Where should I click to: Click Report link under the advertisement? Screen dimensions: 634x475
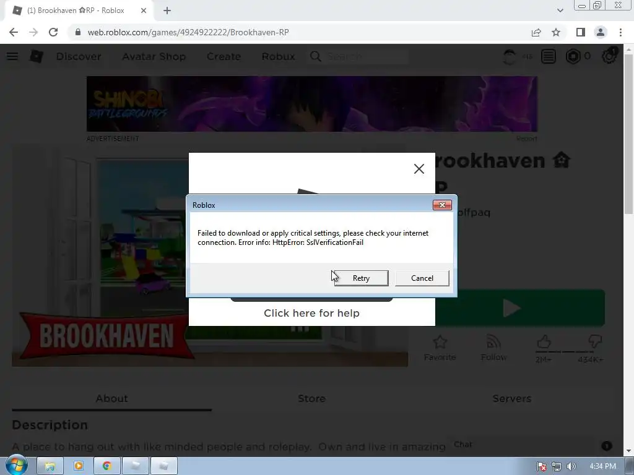pyautogui.click(x=526, y=139)
